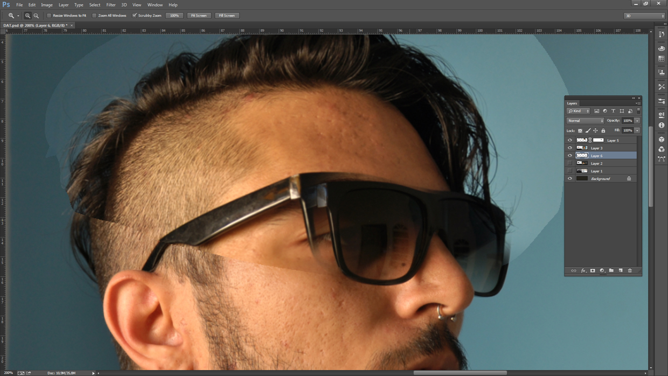Open the Opacity slider arrow
Image resolution: width=668 pixels, height=376 pixels.
[x=636, y=120]
